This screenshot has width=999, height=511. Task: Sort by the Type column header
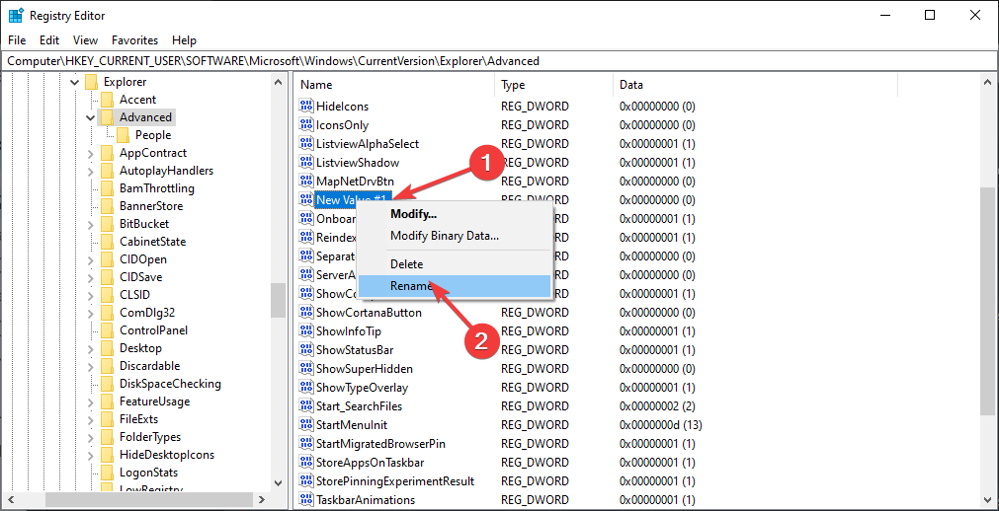pyautogui.click(x=553, y=85)
